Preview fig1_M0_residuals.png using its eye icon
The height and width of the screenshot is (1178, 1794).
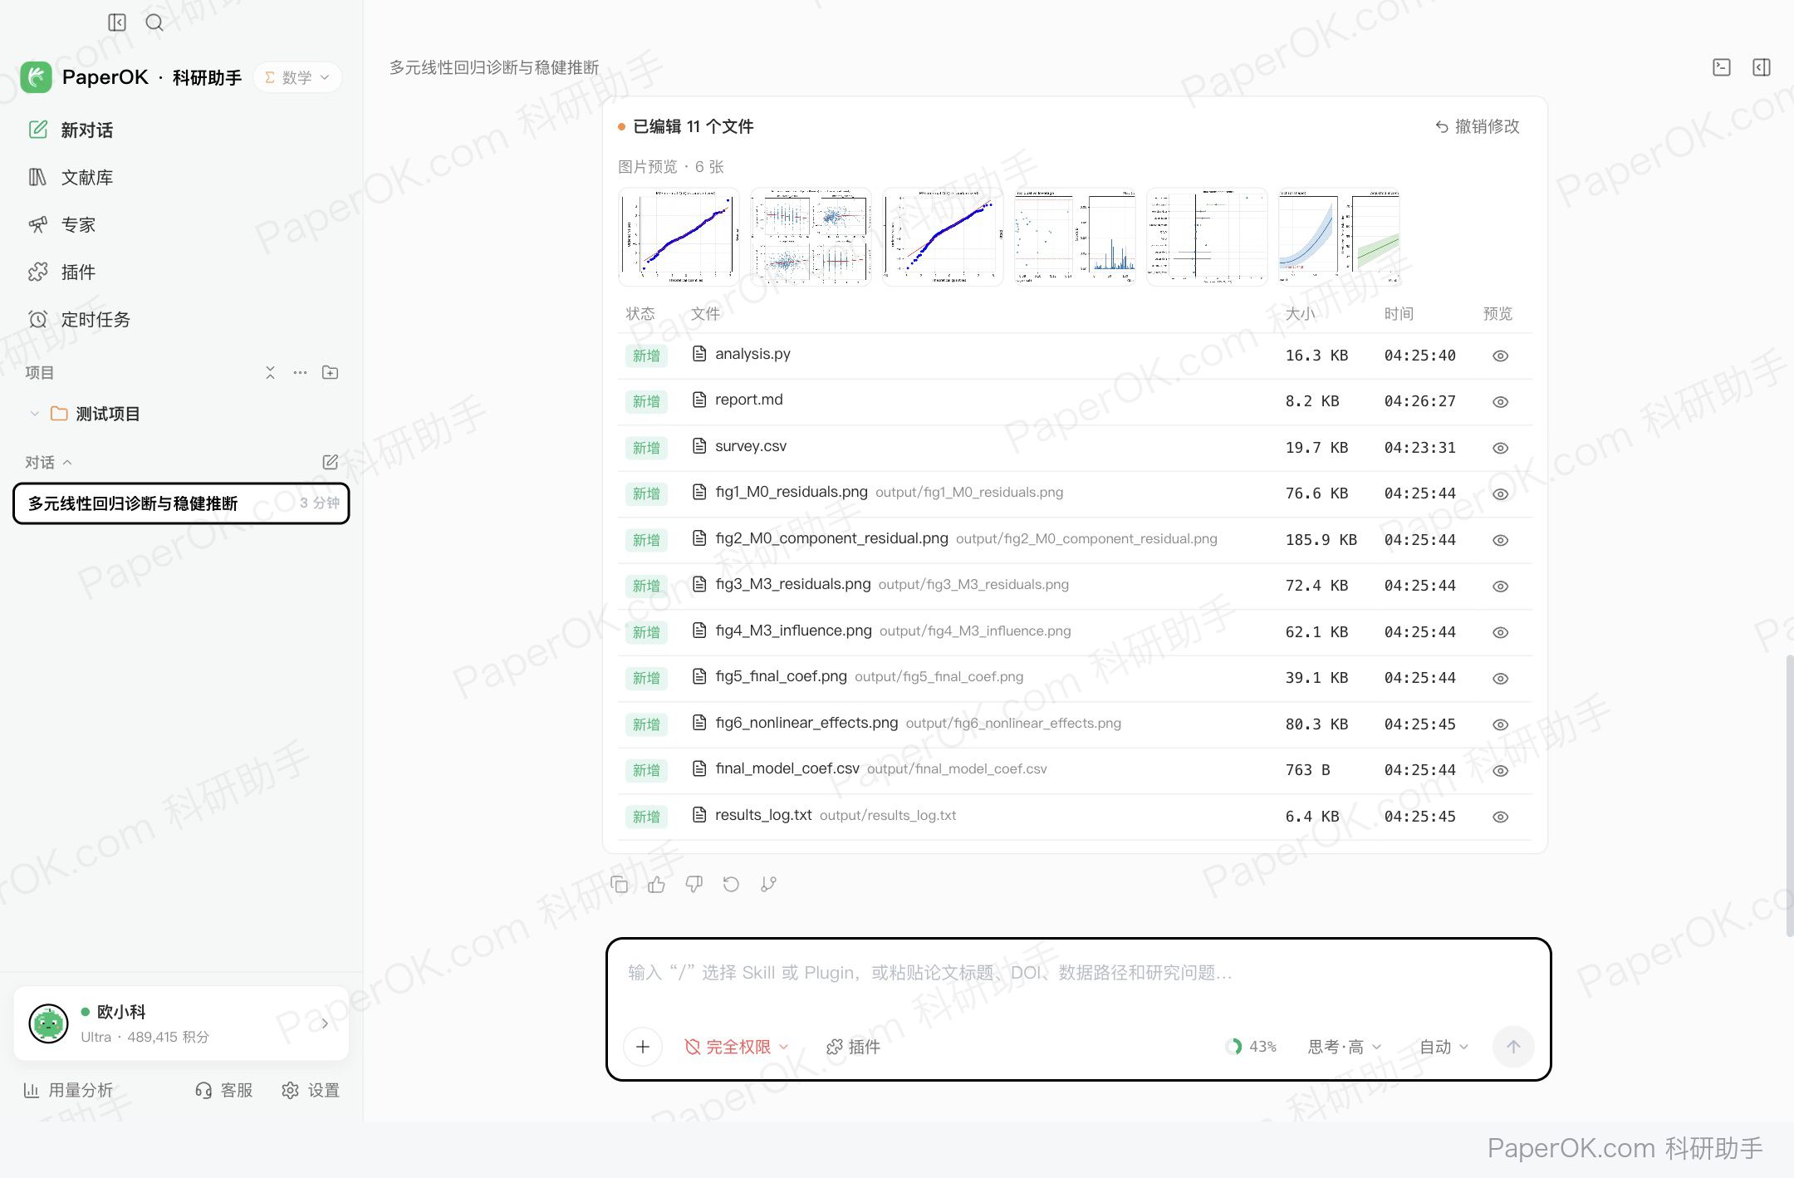[x=1500, y=494]
